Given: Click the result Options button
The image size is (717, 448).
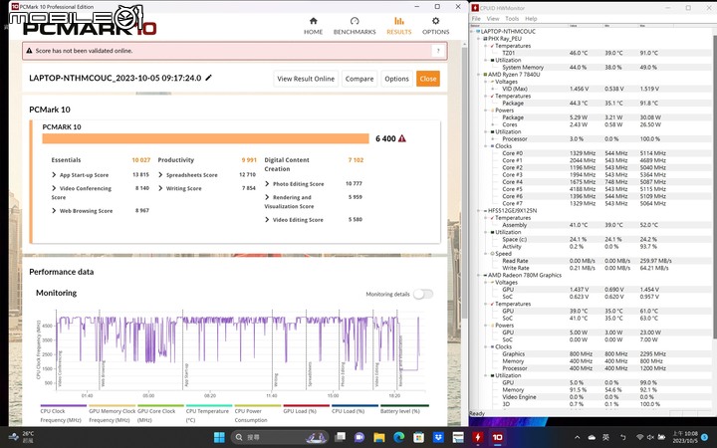Looking at the screenshot, I should (396, 79).
